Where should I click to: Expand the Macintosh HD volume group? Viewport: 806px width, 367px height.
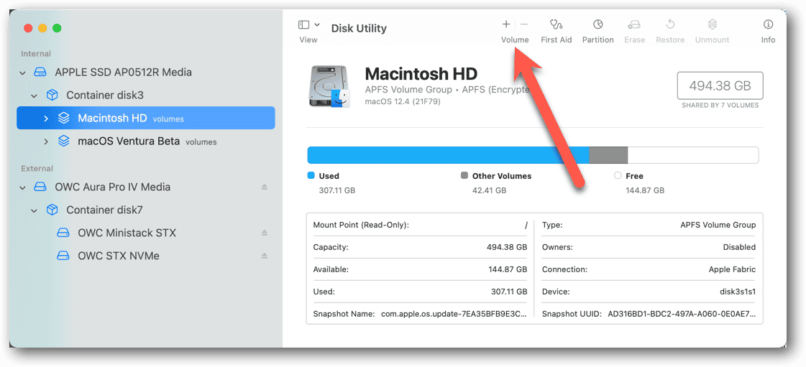click(46, 119)
